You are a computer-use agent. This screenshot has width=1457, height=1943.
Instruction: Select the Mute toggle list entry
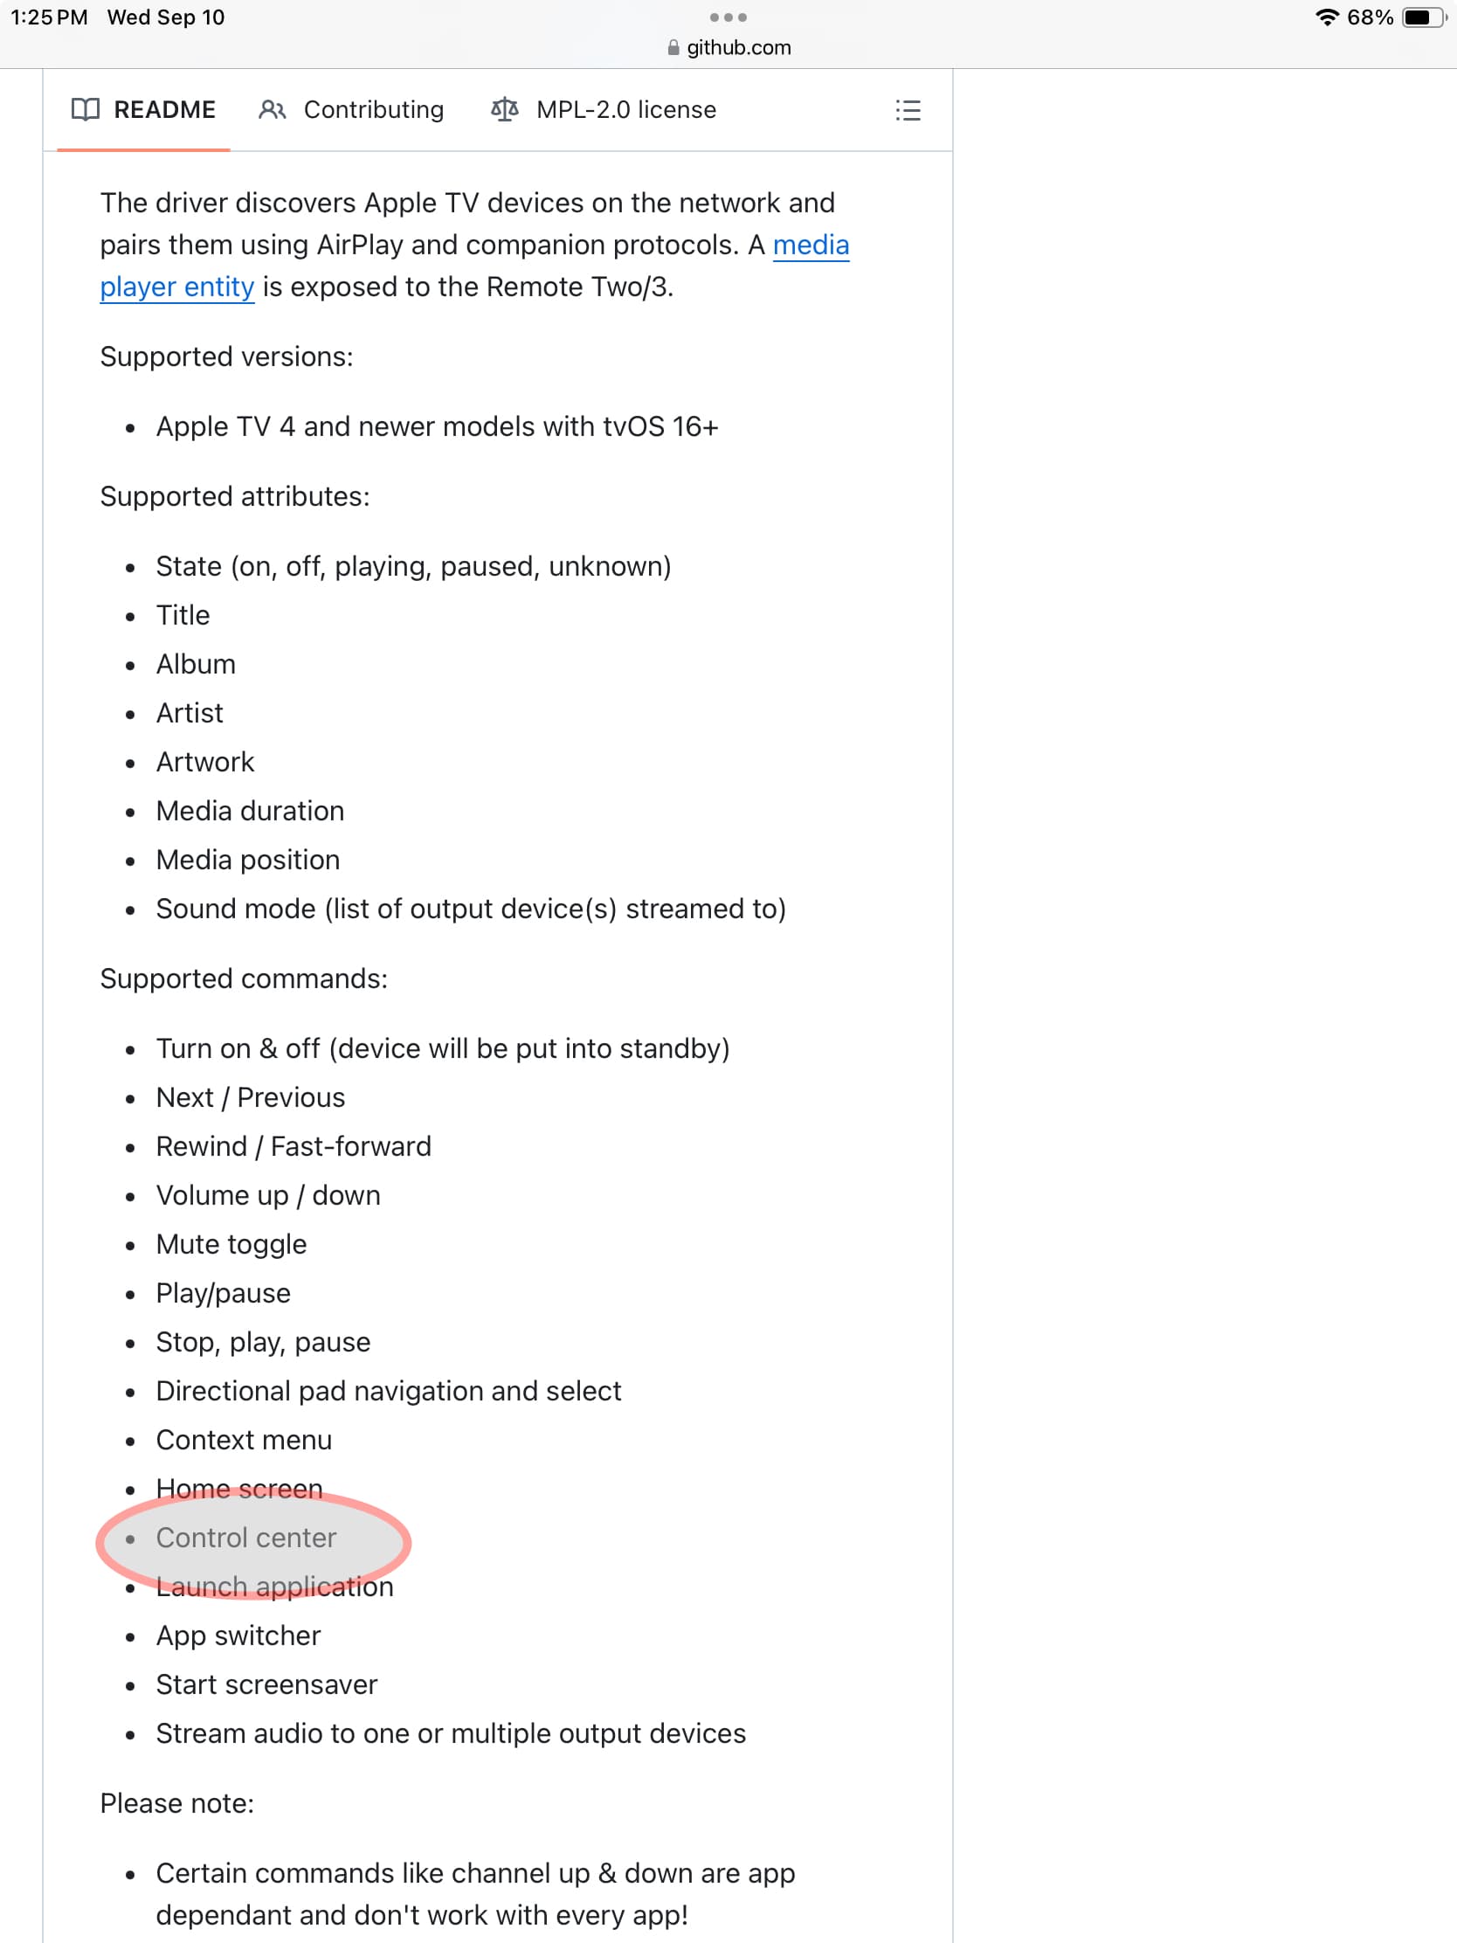point(231,1243)
